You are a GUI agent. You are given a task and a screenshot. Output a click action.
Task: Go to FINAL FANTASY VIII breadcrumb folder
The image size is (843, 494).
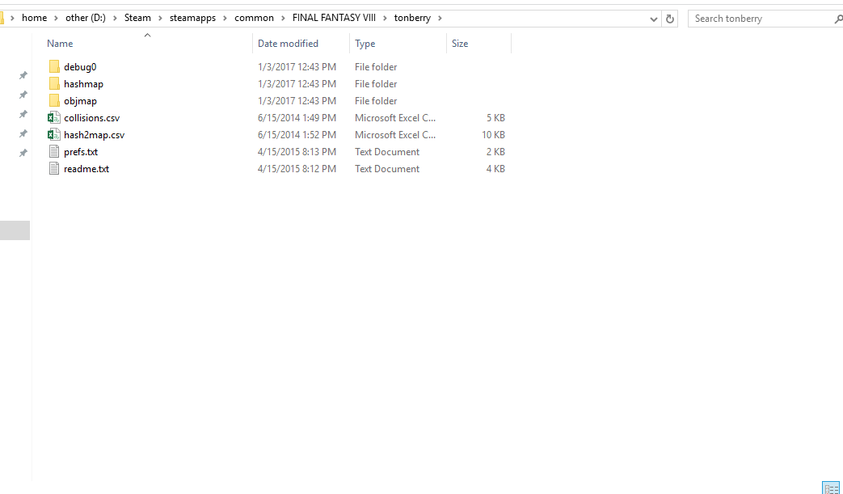tap(334, 18)
